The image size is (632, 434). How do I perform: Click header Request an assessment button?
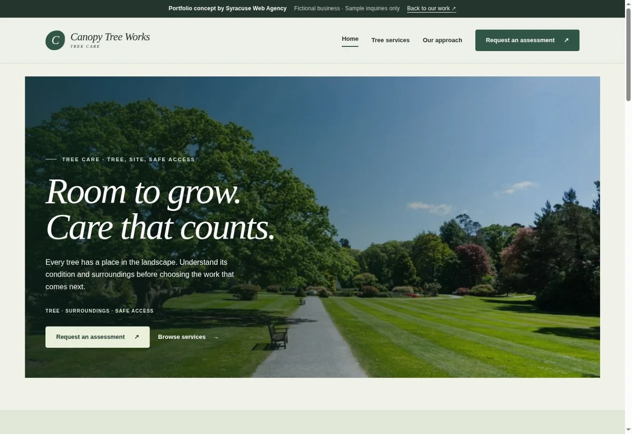[x=527, y=40]
